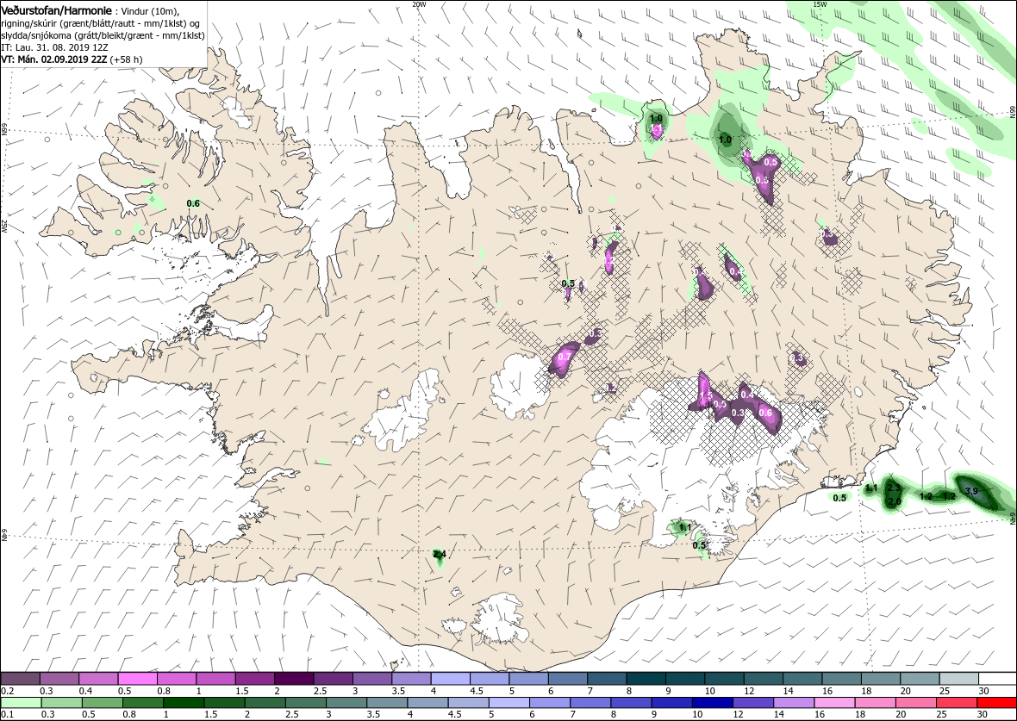The image size is (1017, 721).
Task: Pick the light periwinkle 4 snow legend swatch
Action: point(450,678)
